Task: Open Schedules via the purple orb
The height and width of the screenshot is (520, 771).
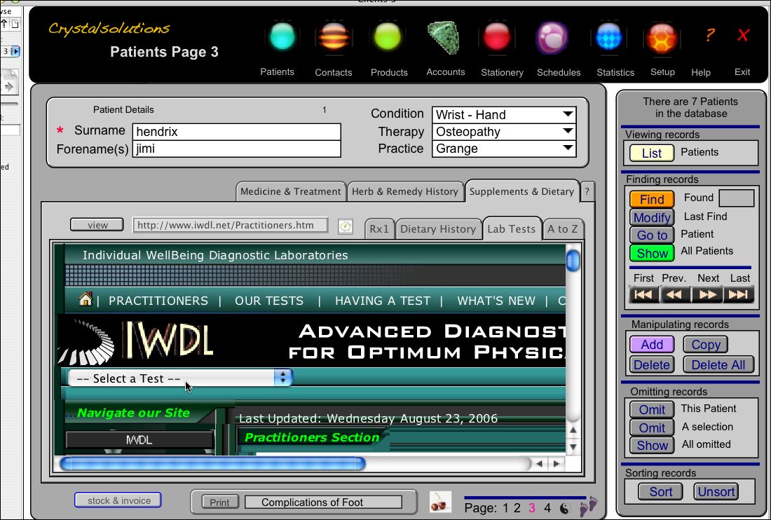Action: tap(552, 38)
